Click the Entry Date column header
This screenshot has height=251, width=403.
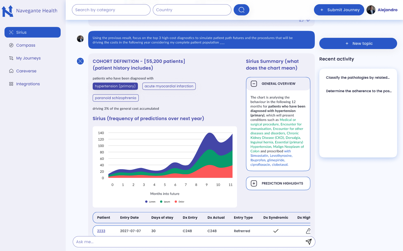pyautogui.click(x=129, y=217)
